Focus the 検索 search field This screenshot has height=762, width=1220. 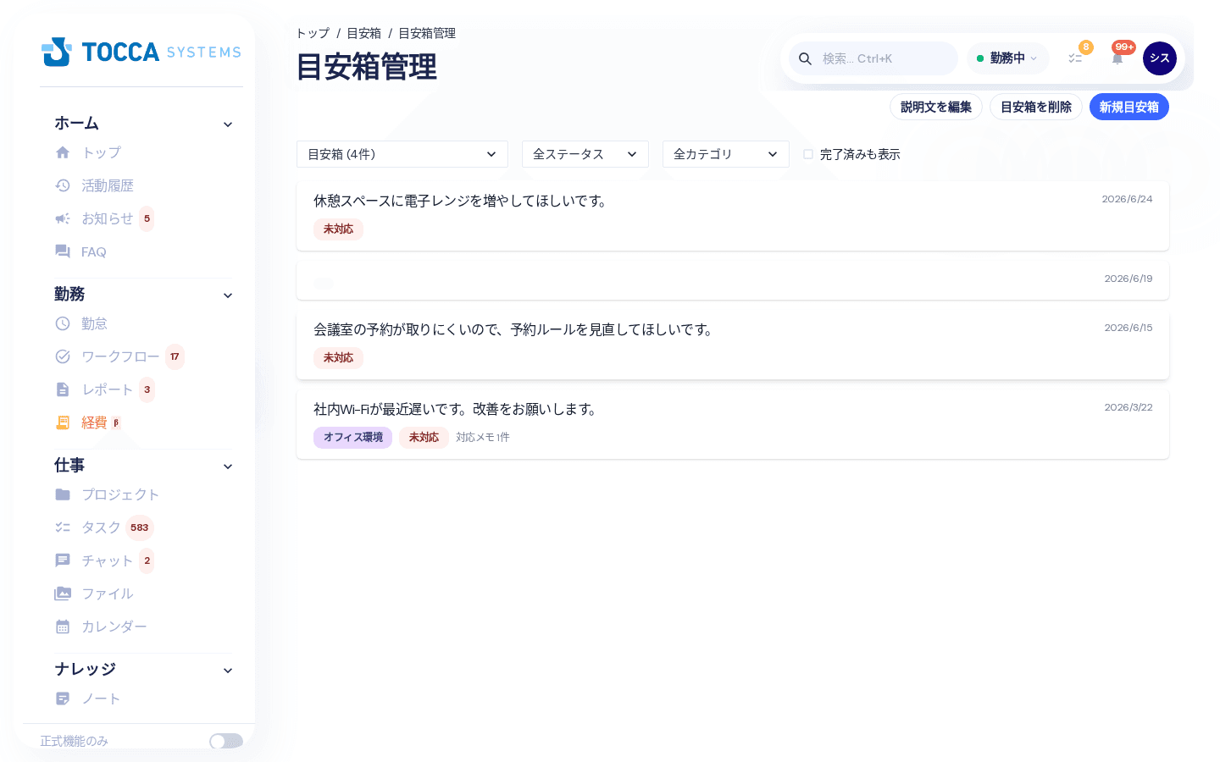click(873, 58)
